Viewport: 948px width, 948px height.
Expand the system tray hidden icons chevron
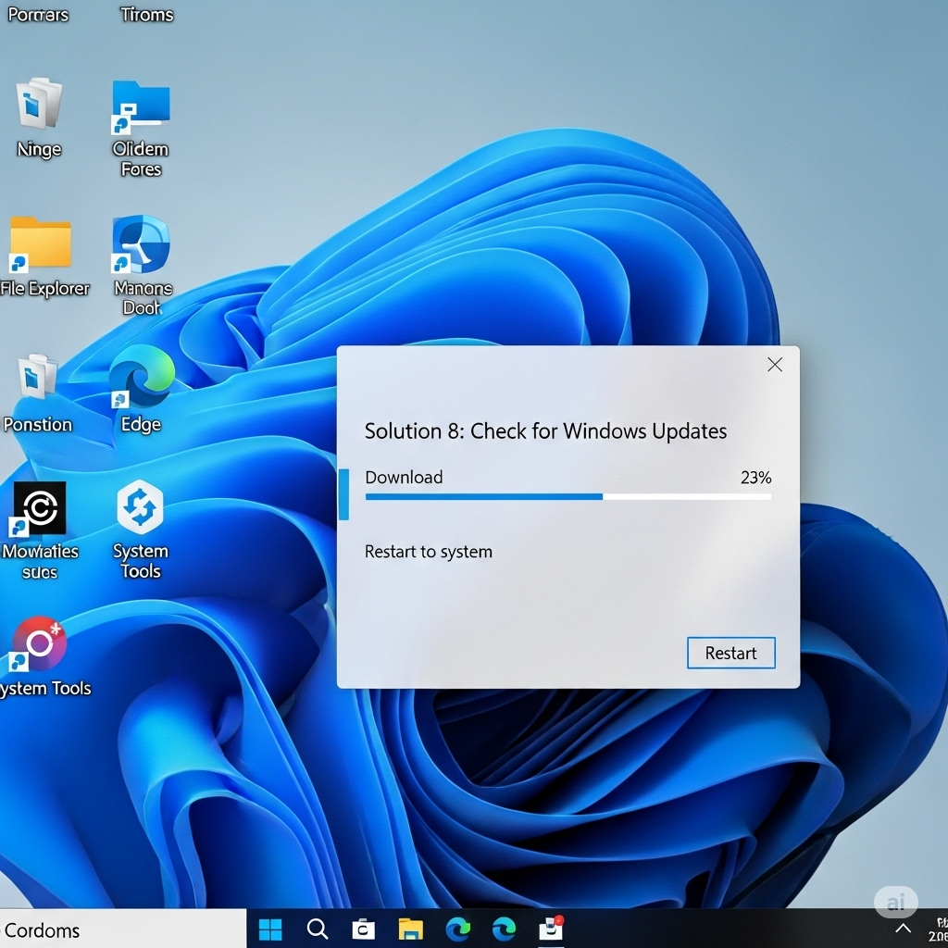(903, 929)
